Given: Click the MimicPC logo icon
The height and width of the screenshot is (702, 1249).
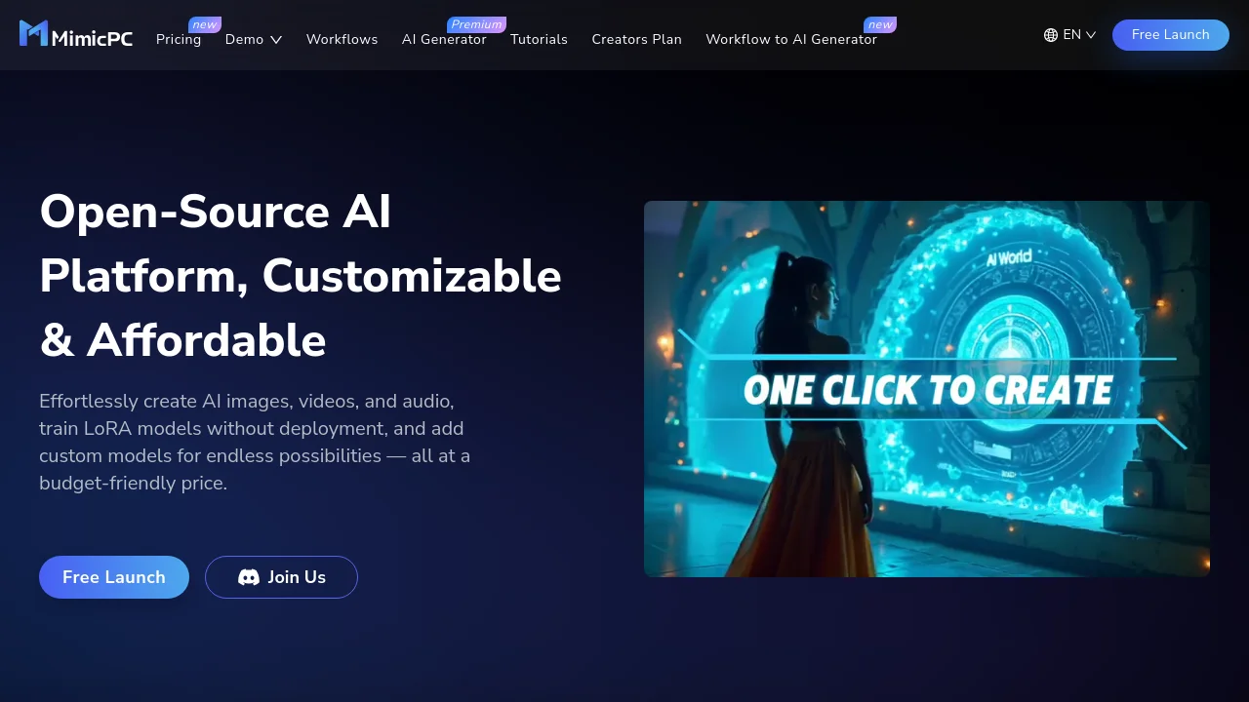Looking at the screenshot, I should 33,33.
